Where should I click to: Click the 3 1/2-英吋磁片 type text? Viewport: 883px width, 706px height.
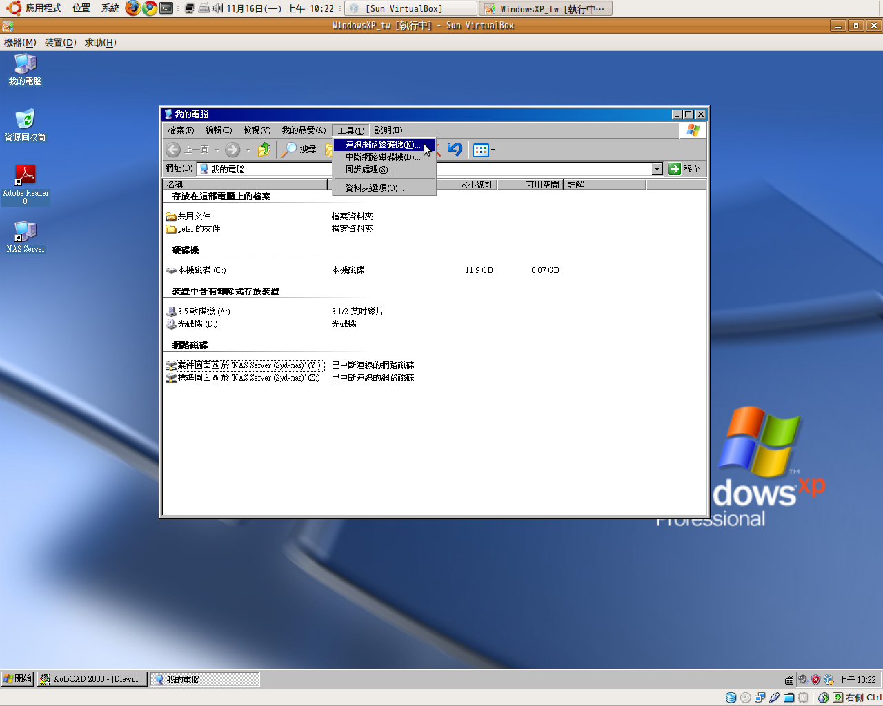coord(357,312)
